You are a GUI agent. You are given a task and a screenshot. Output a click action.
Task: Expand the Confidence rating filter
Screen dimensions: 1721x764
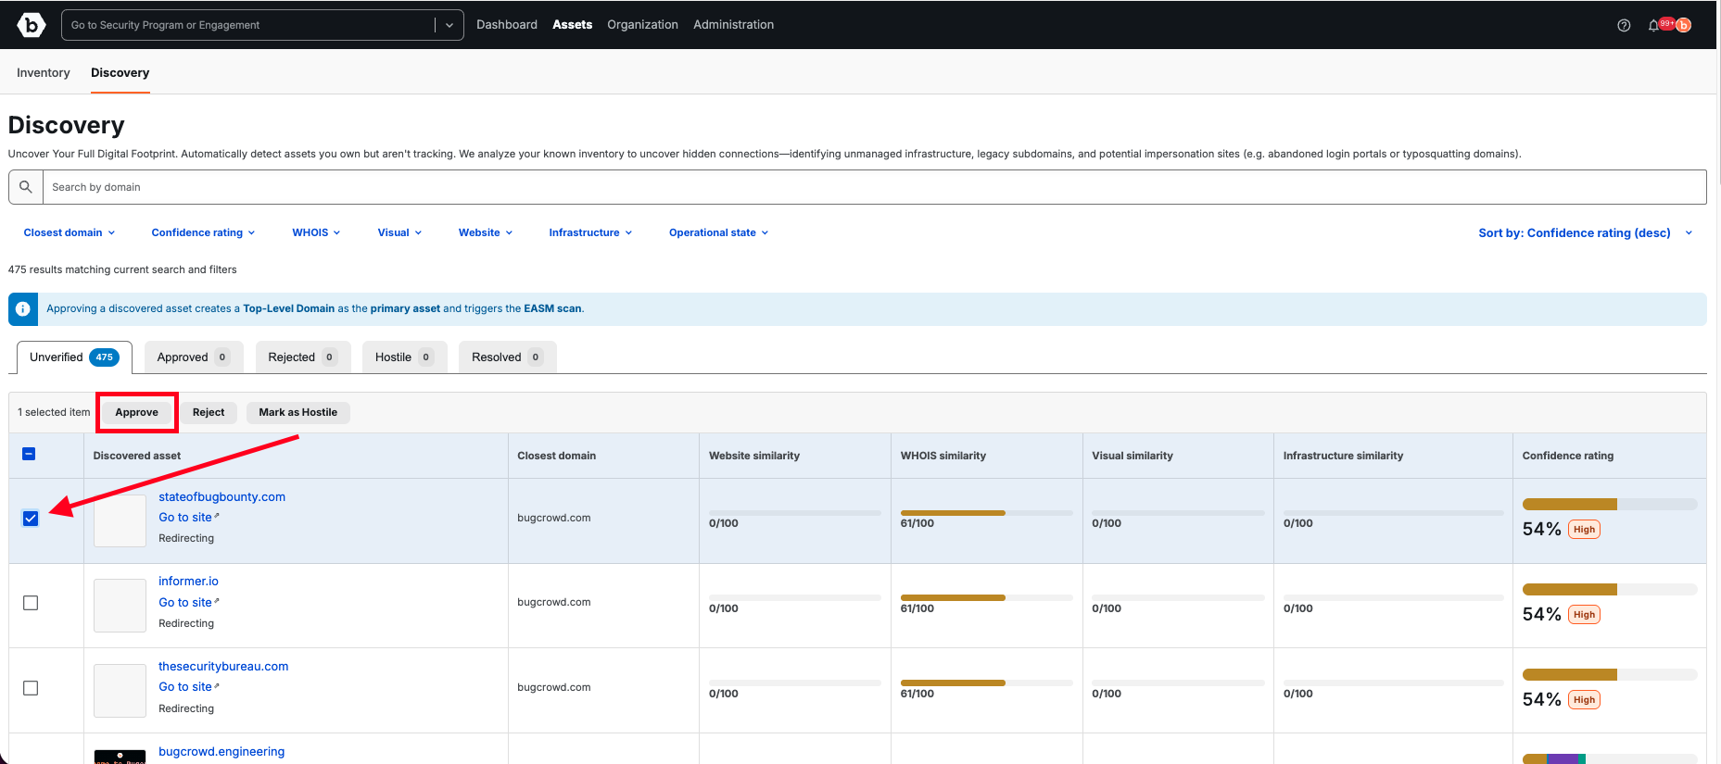pos(203,232)
